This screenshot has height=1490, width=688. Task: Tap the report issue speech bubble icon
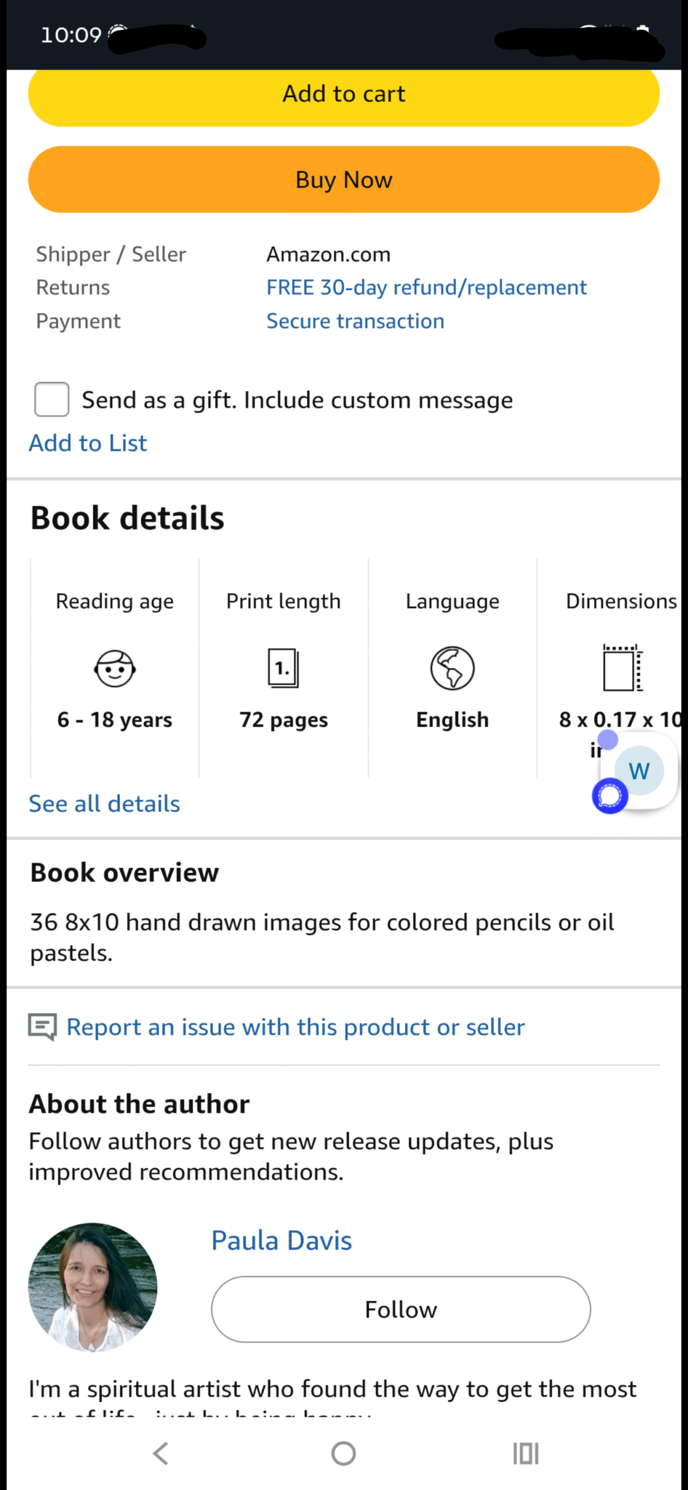[42, 1027]
